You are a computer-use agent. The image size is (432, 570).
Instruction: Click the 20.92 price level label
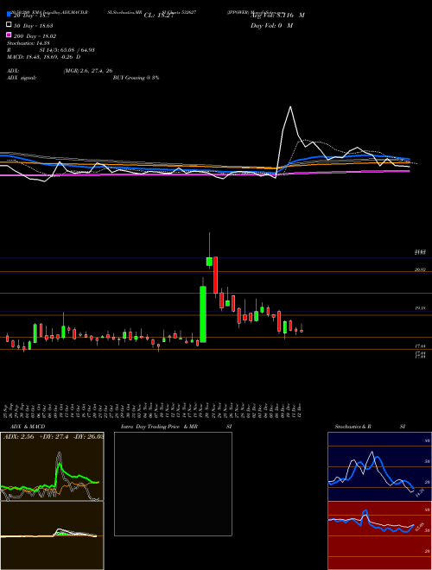[420, 269]
